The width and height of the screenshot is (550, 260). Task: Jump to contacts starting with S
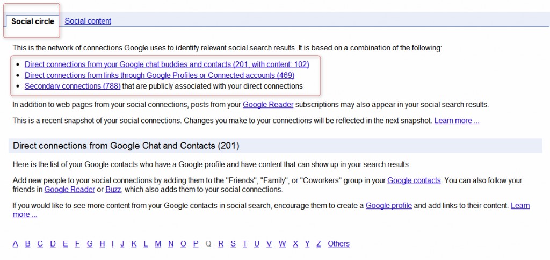click(233, 244)
